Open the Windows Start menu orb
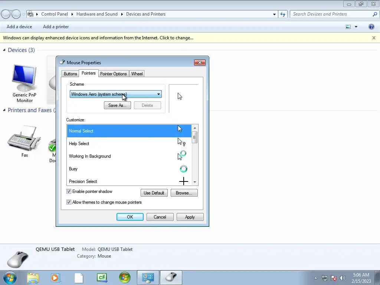Viewport: 380px width, 285px height. tap(10, 278)
